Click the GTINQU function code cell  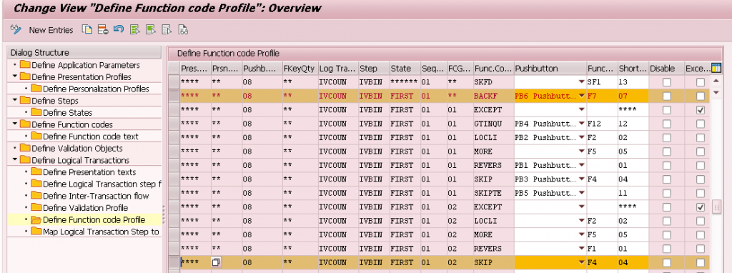(493, 124)
